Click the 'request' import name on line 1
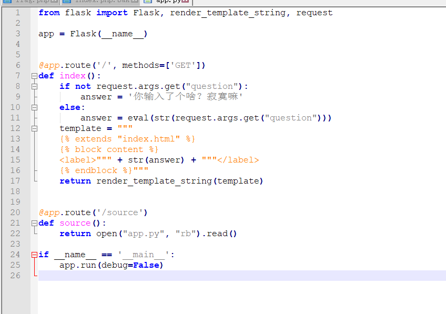 point(315,13)
